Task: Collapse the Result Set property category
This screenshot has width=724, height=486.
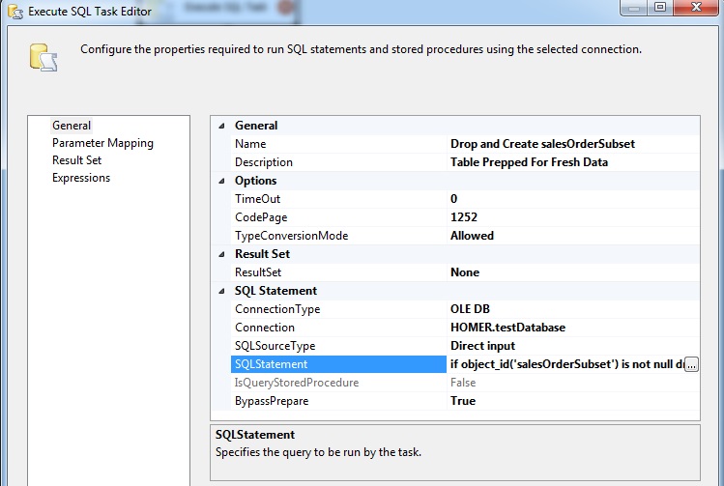Action: point(221,254)
